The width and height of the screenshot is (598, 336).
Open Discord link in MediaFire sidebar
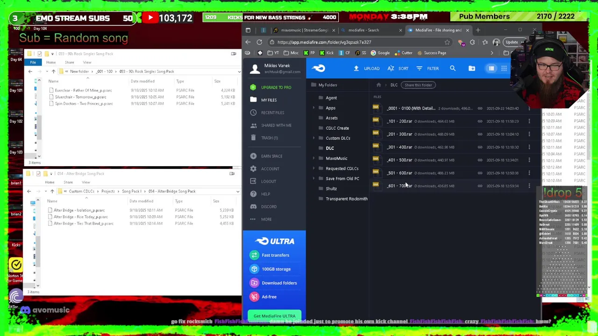[264, 207]
